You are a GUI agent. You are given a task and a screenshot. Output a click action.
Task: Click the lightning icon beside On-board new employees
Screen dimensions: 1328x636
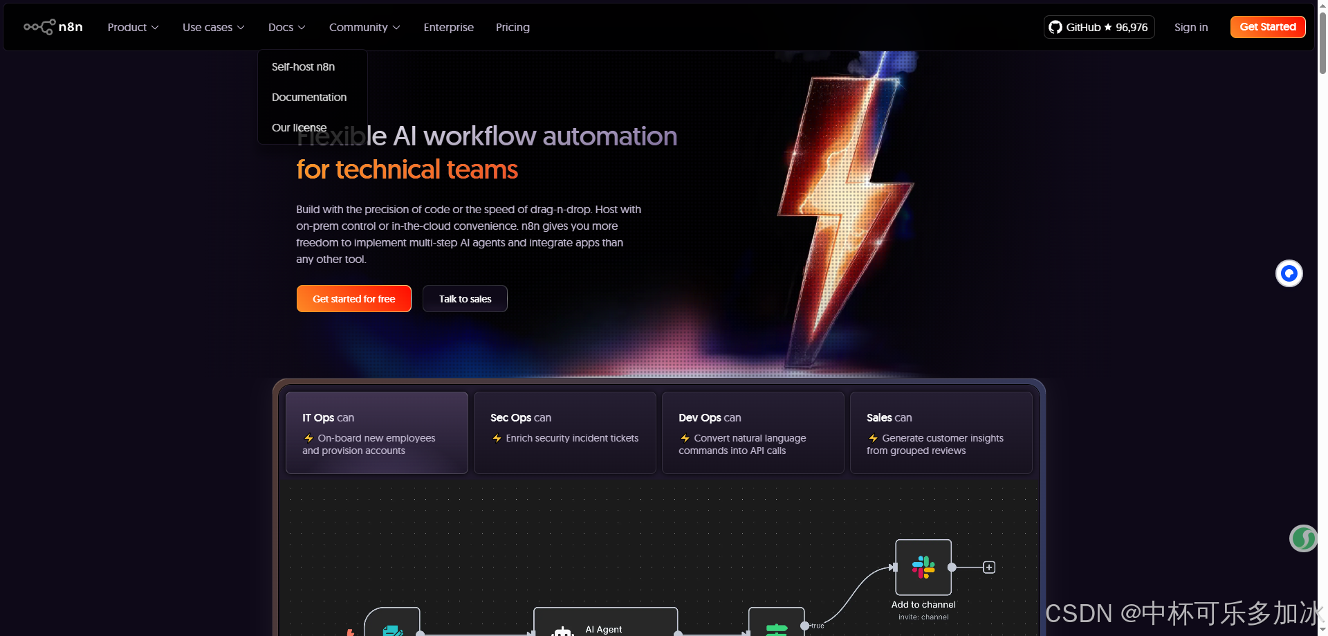pyautogui.click(x=309, y=438)
